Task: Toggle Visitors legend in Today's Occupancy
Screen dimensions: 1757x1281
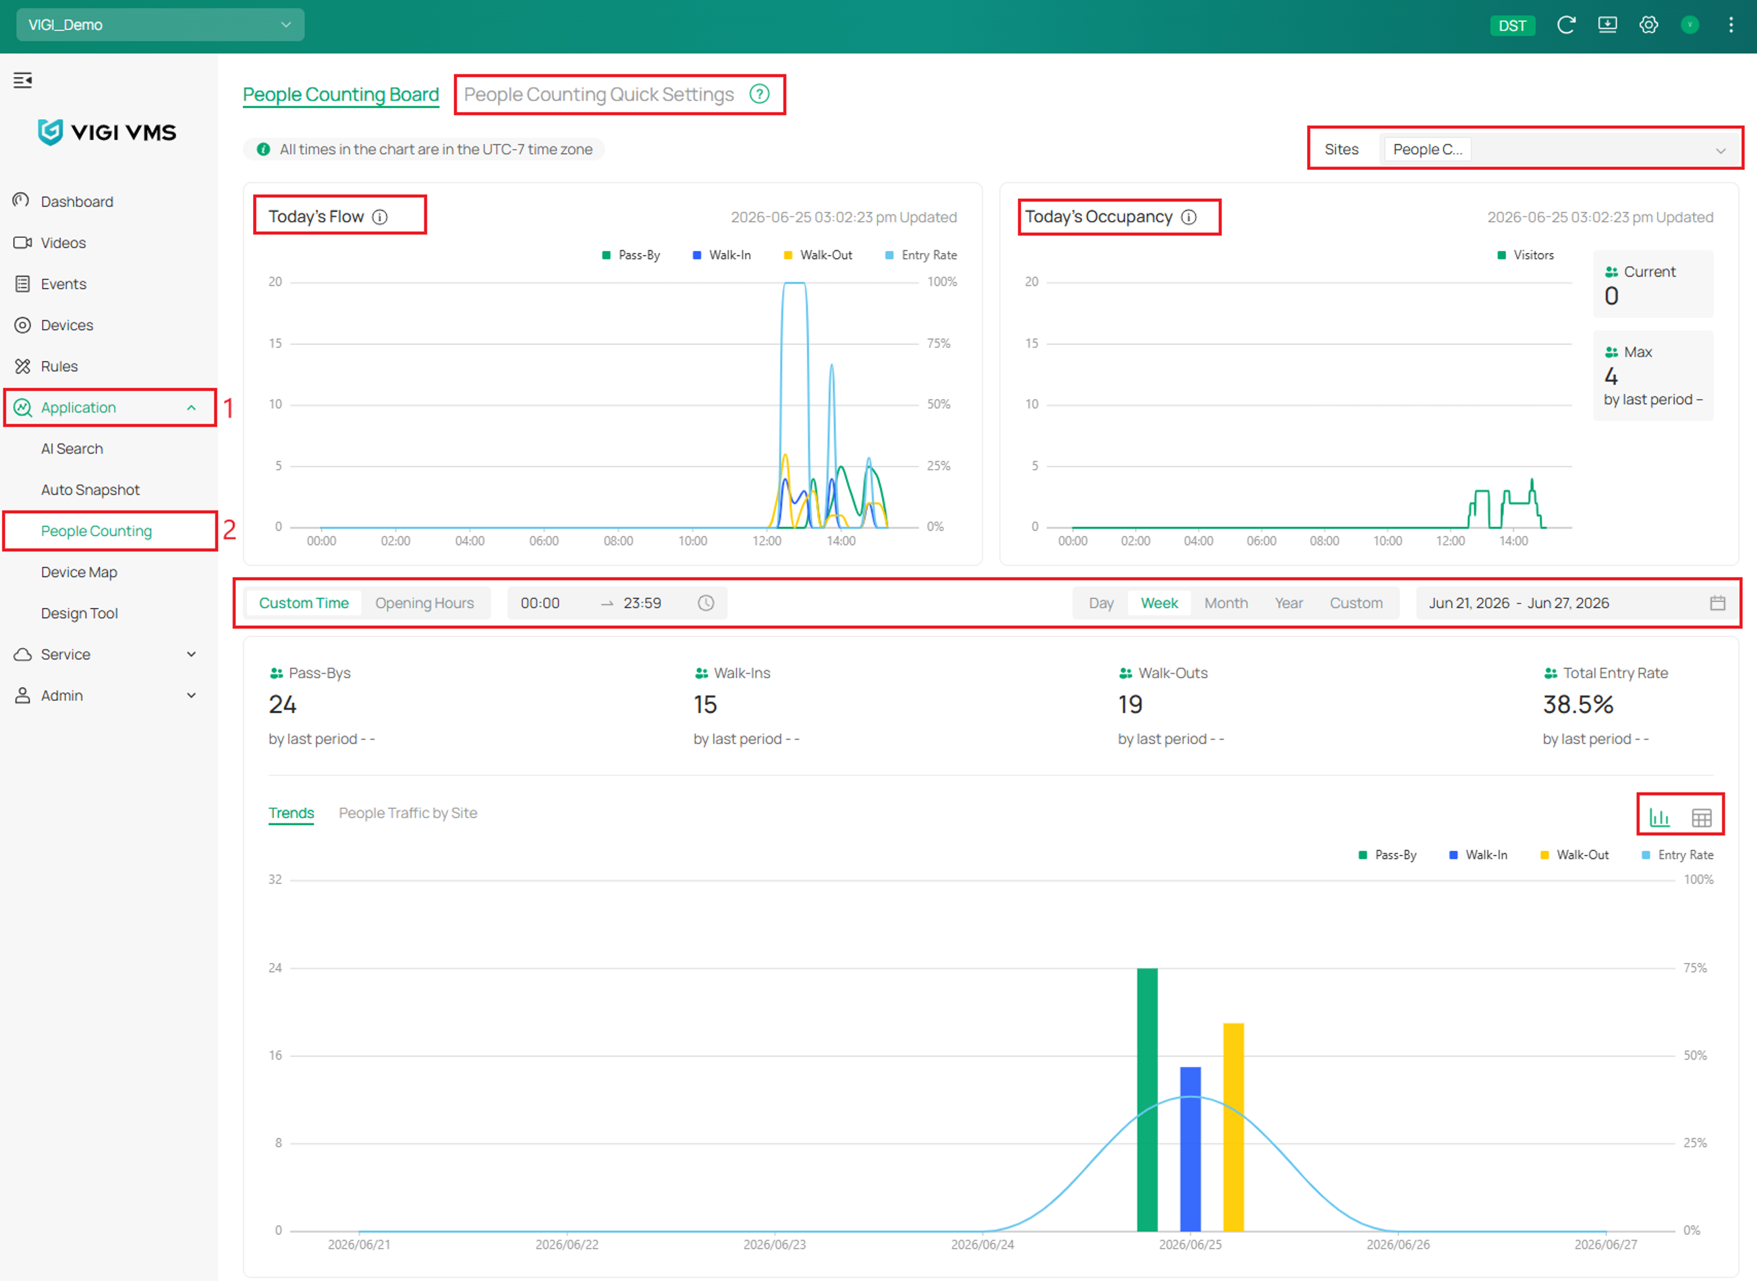Action: 1525,255
